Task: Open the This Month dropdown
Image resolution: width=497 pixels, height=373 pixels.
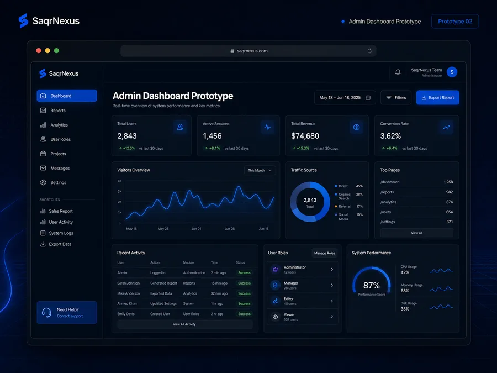Action: coord(260,170)
